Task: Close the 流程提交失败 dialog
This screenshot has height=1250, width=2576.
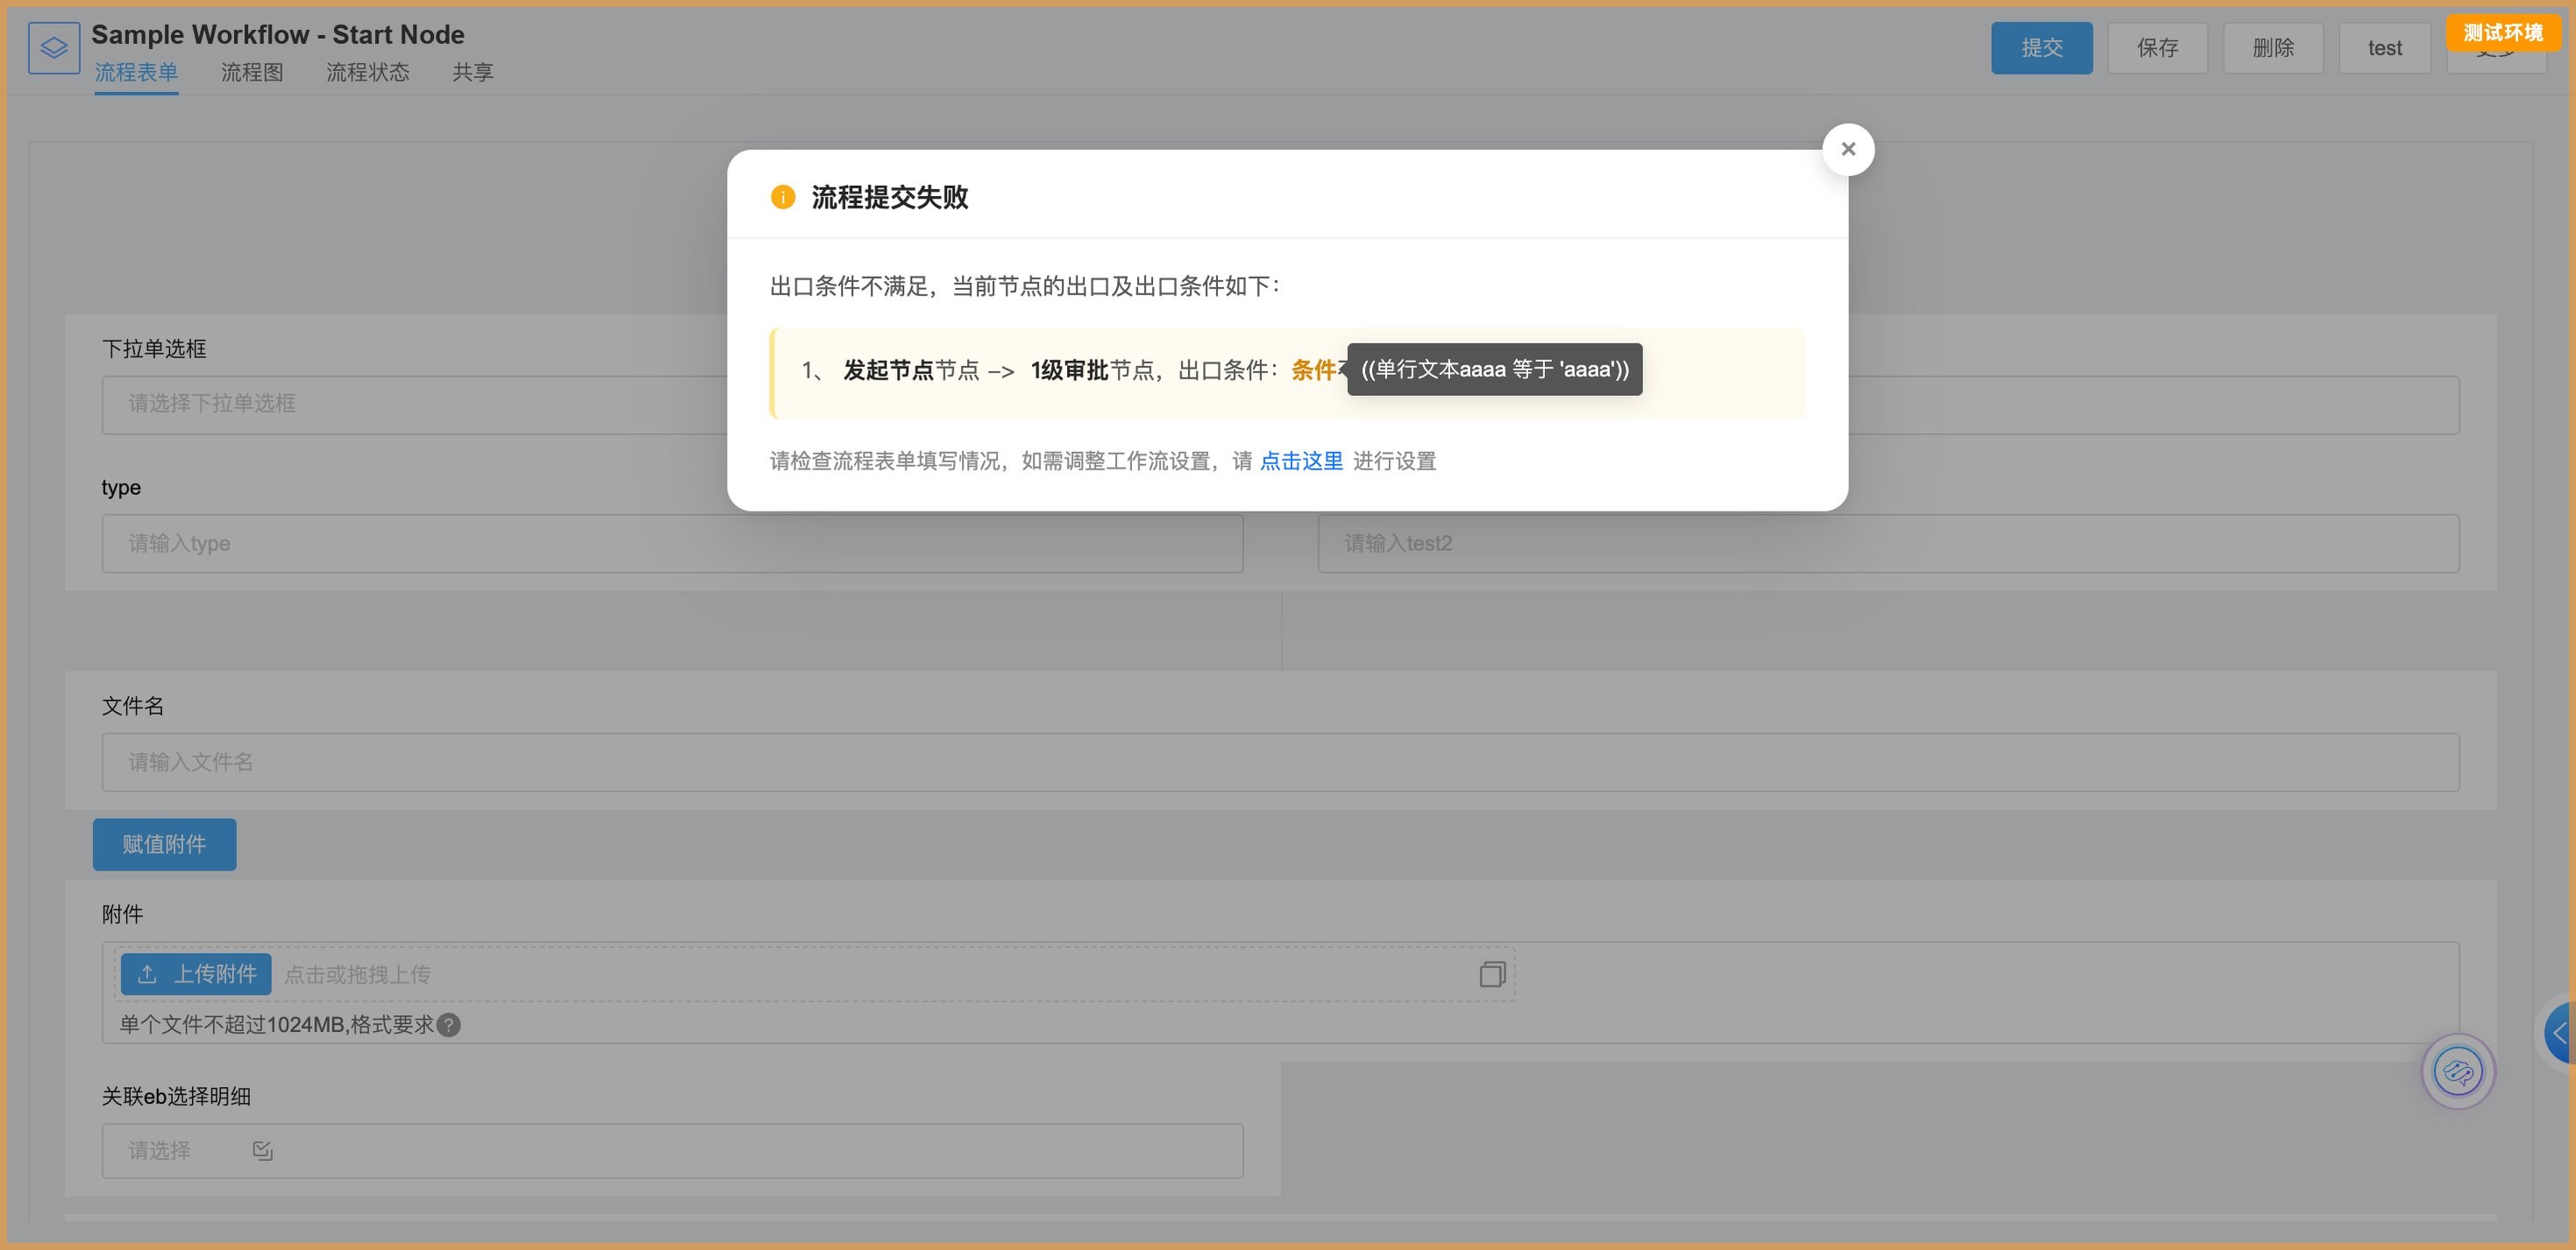Action: tap(1847, 149)
